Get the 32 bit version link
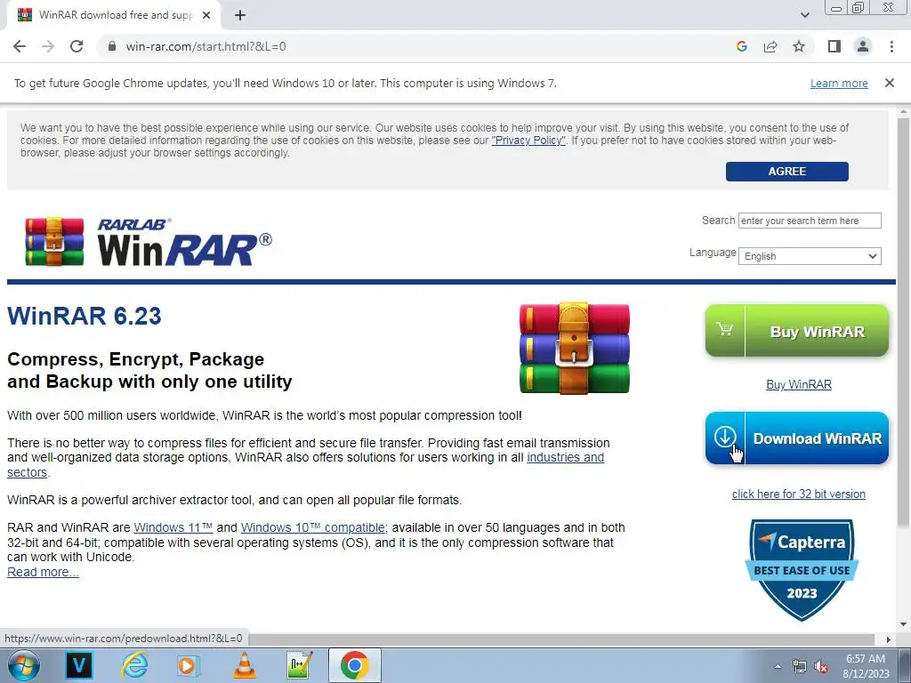911x683 pixels. 799,494
